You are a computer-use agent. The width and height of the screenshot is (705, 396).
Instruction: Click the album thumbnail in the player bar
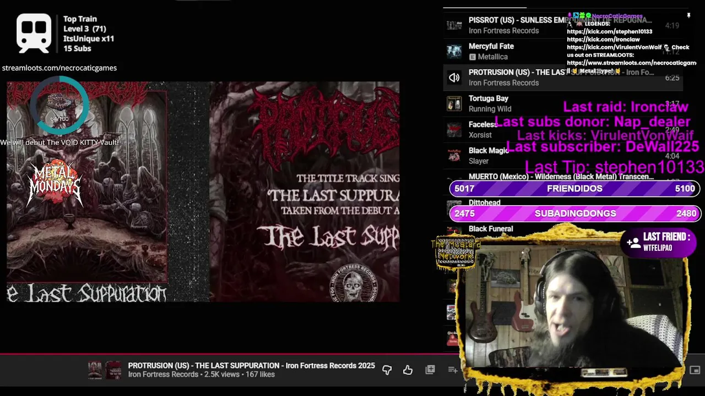click(105, 370)
